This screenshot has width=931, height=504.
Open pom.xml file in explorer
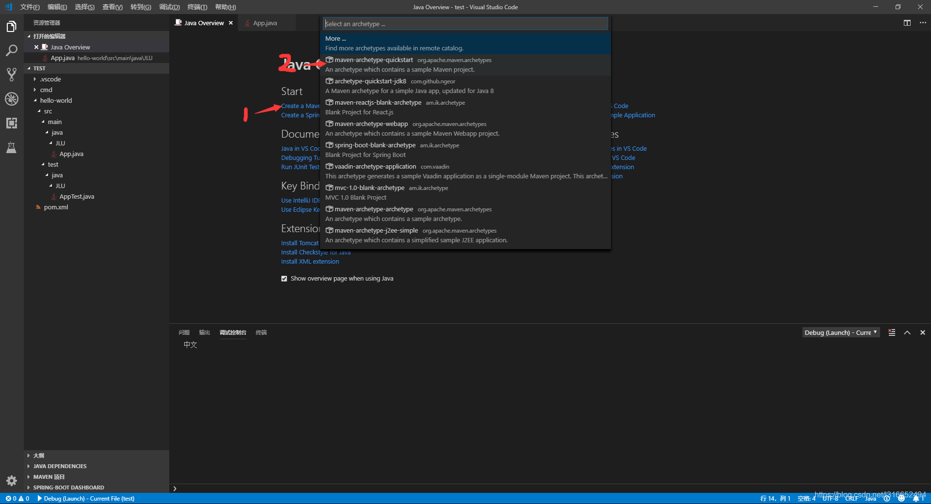(x=56, y=207)
